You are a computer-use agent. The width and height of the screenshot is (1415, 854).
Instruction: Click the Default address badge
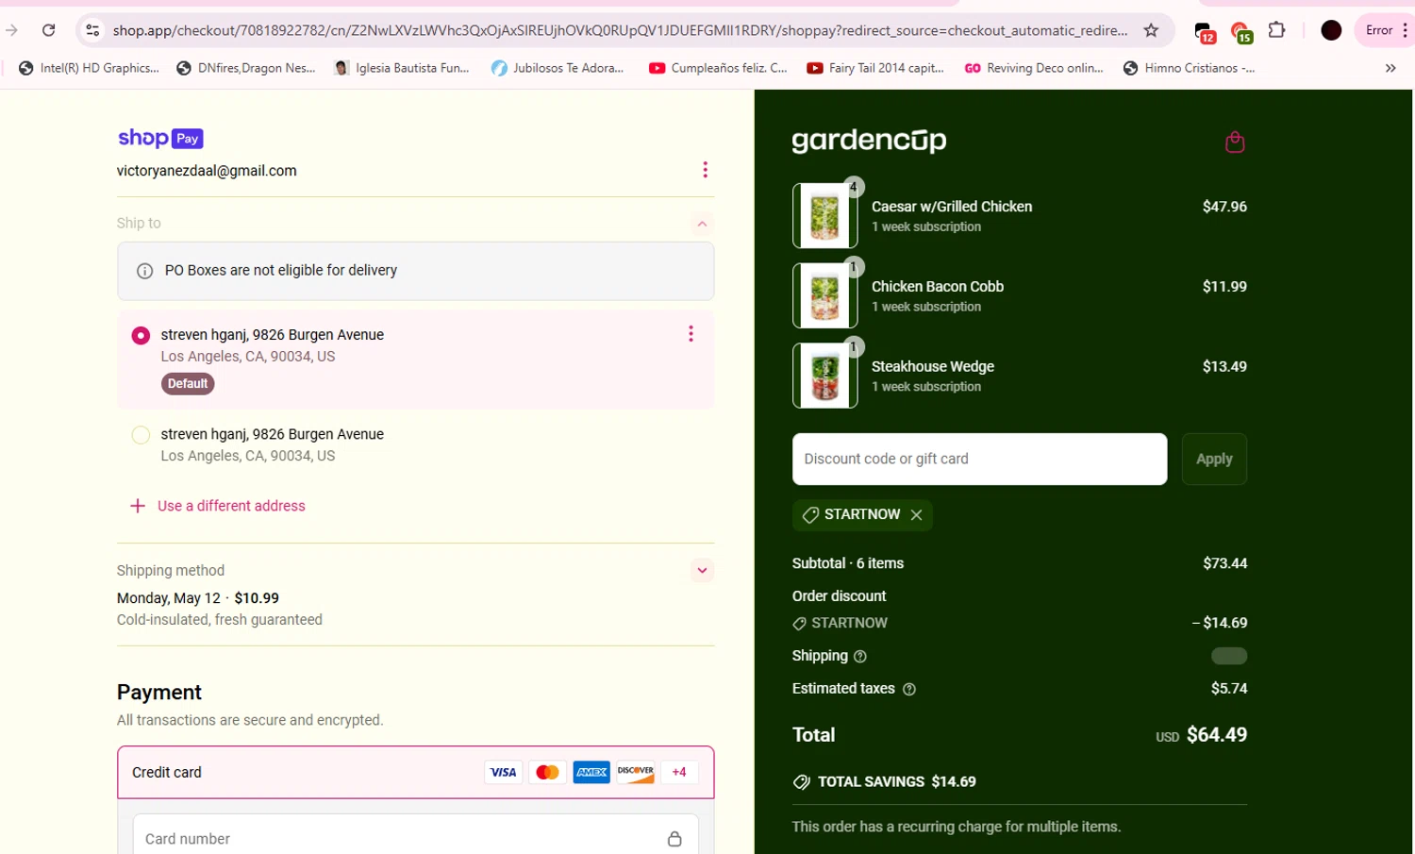[x=188, y=384]
